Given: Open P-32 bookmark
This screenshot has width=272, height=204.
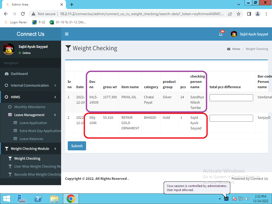Looking at the screenshot, I should [39, 22].
